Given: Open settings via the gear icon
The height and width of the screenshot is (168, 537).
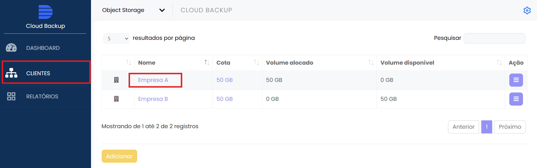Looking at the screenshot, I should pos(527,10).
